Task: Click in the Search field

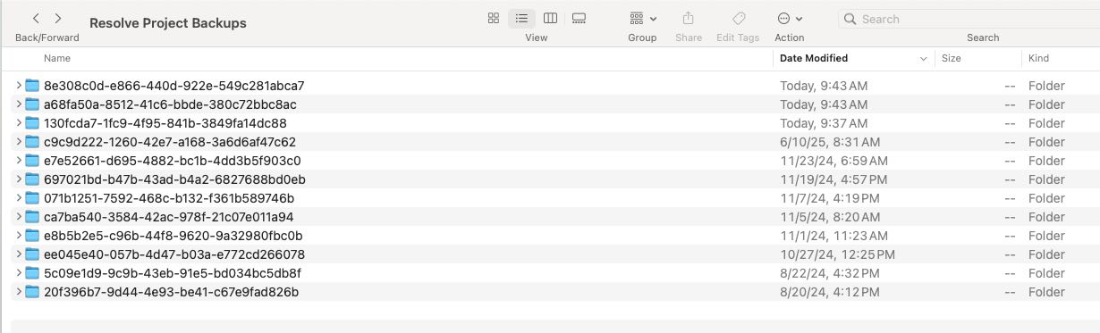Action: (969, 19)
